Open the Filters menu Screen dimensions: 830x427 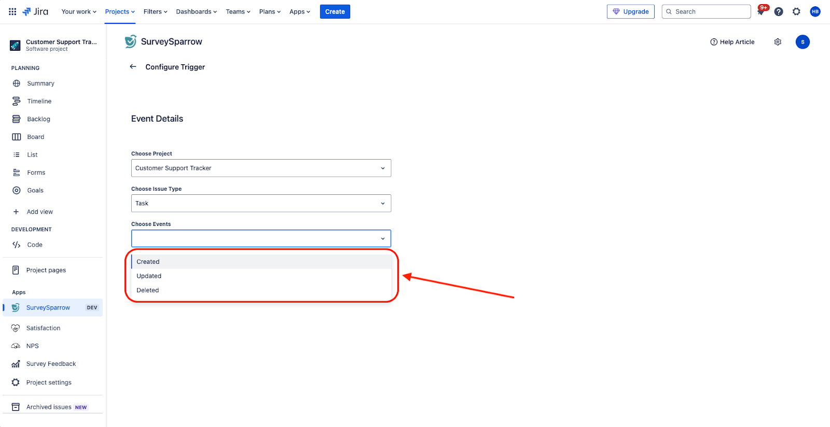[x=155, y=11]
